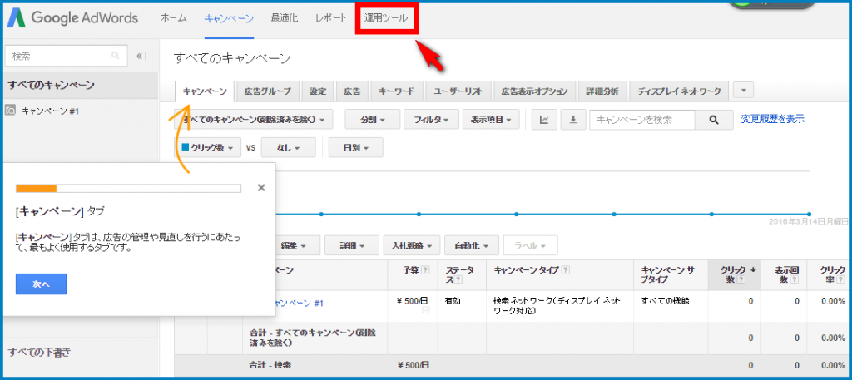
Task: Open the 広告表示オプション tab
Action: (x=535, y=91)
